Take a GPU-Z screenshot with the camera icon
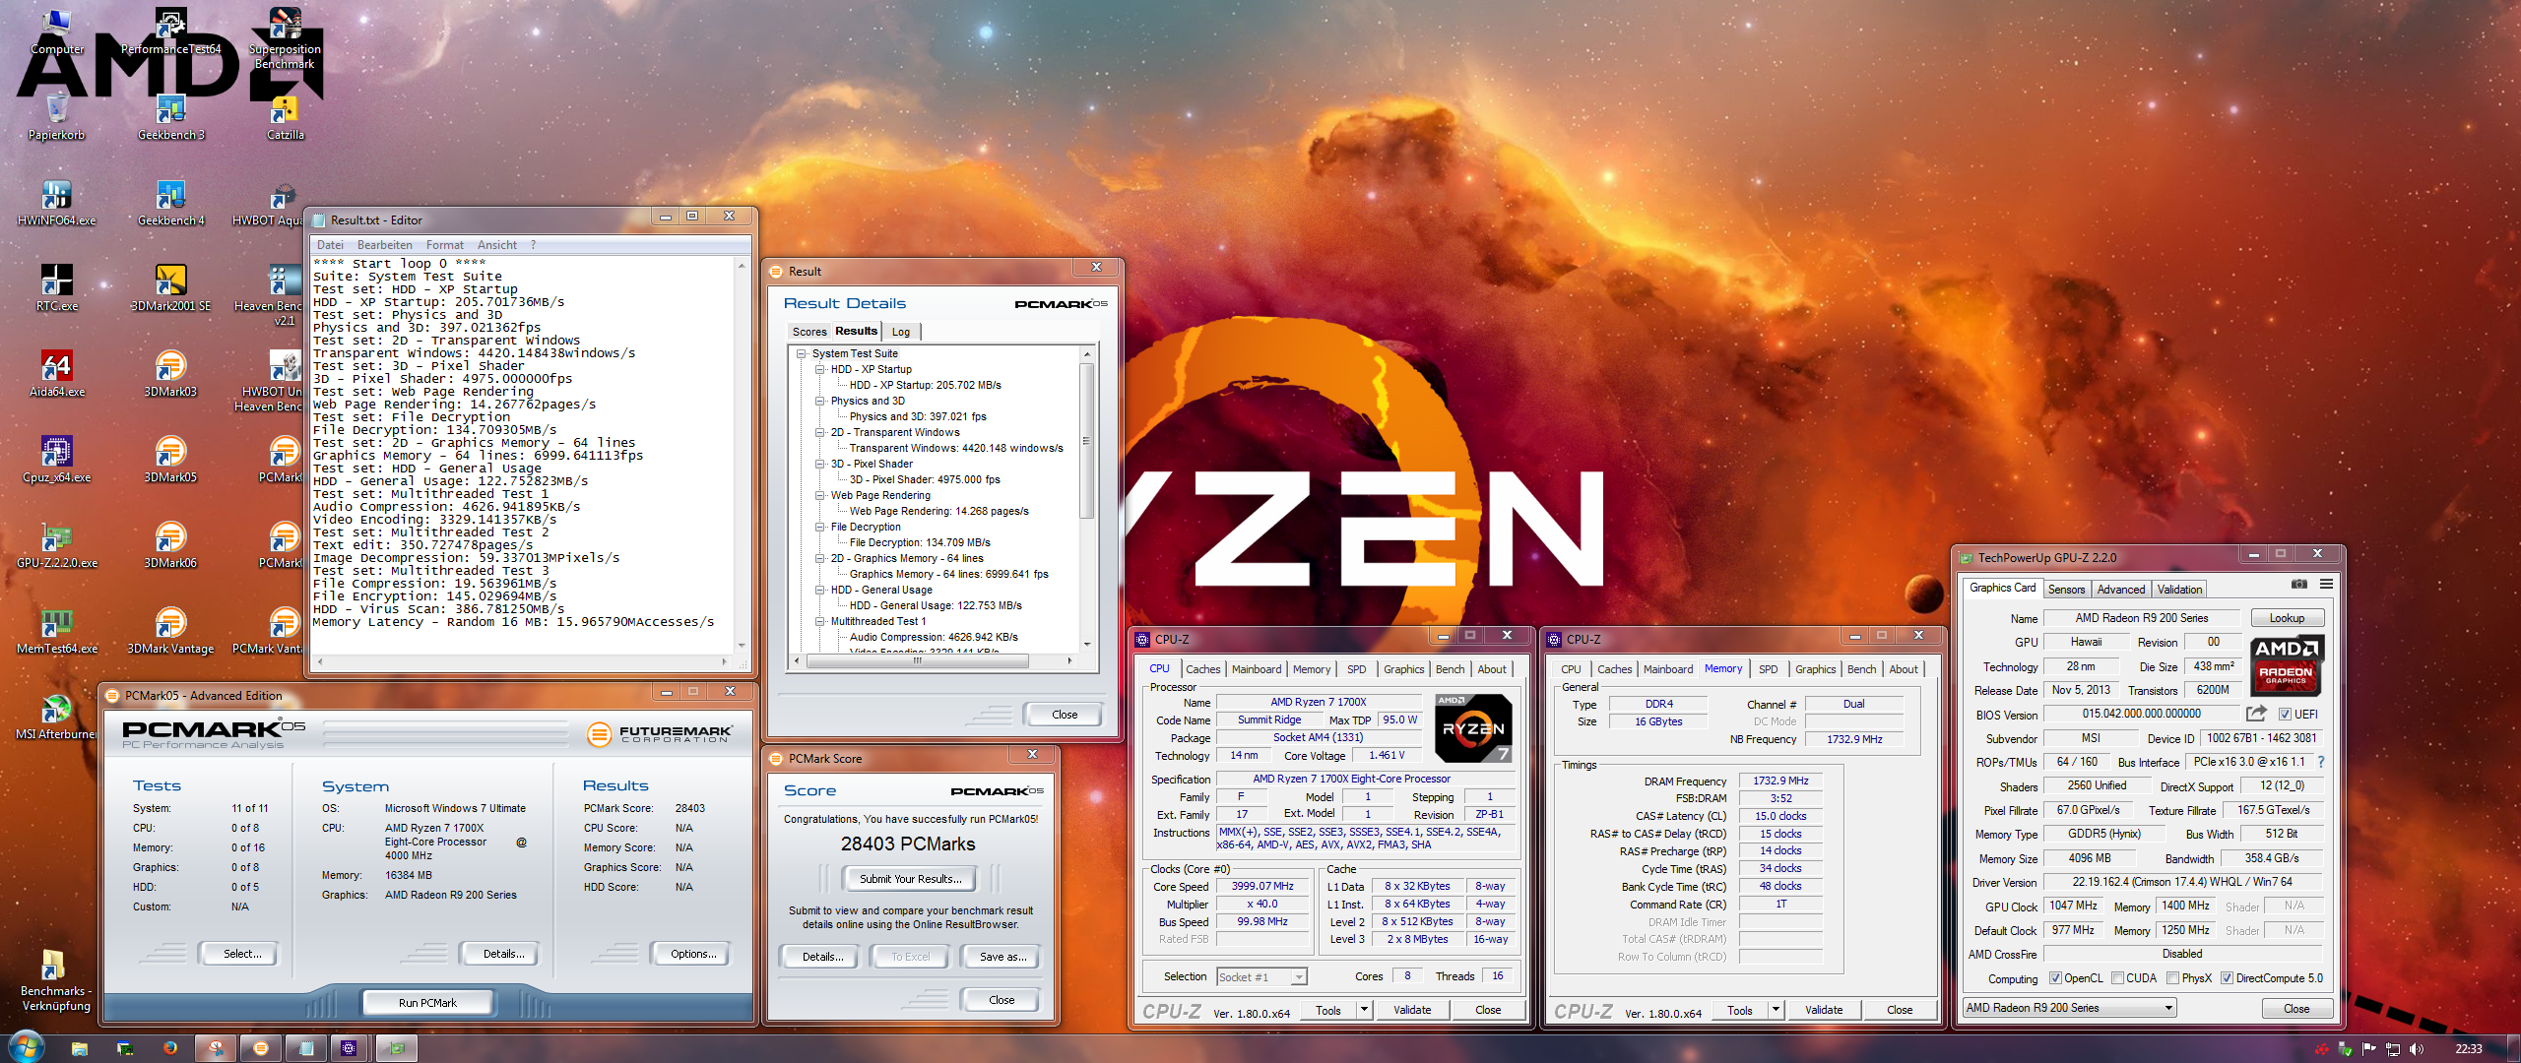 (2299, 585)
